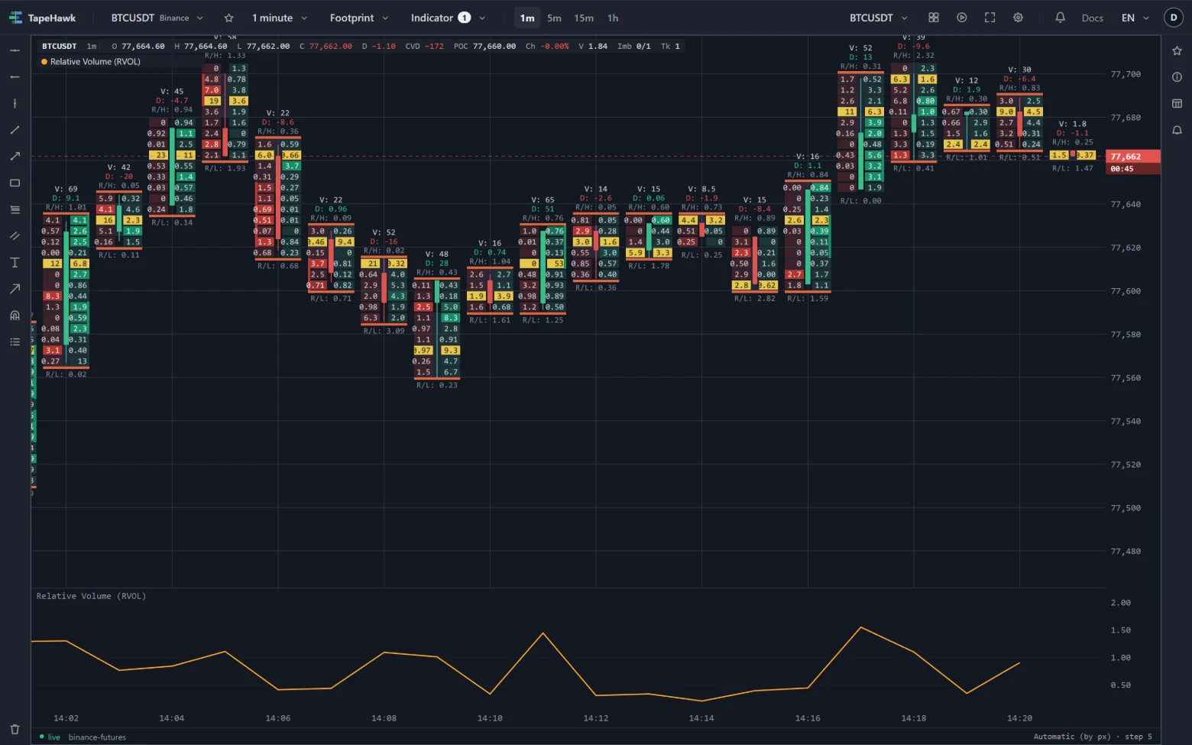
Task: Open the 1 minute interval dropdown
Action: coord(280,18)
